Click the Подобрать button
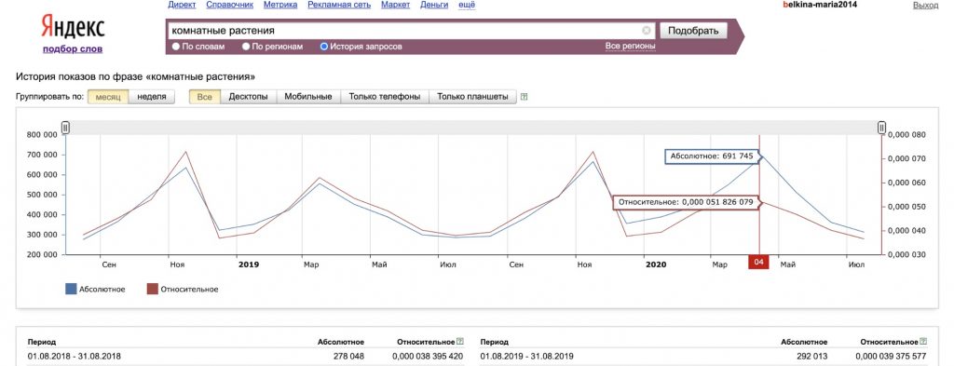This screenshot has height=366, width=954. point(693,31)
